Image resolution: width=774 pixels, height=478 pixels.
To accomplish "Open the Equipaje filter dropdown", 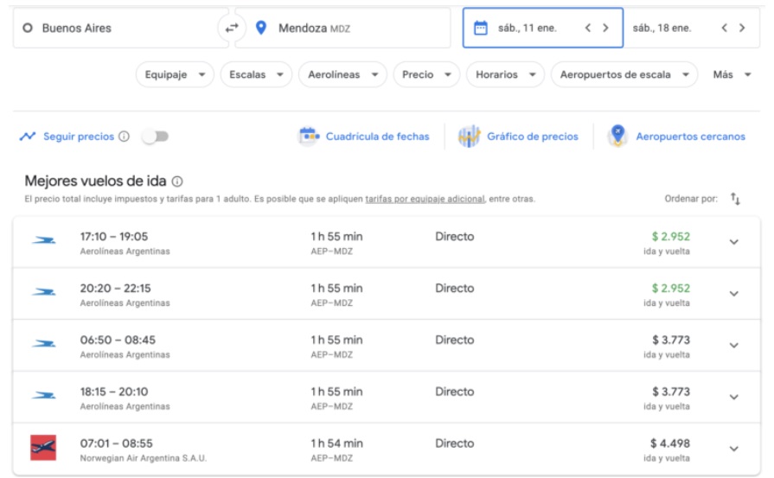I will (175, 74).
